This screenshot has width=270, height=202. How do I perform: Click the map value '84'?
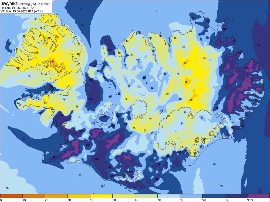point(184,47)
